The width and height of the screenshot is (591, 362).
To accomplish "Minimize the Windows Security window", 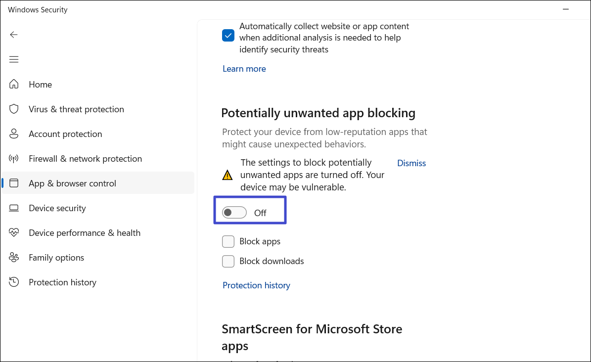I will click(566, 9).
